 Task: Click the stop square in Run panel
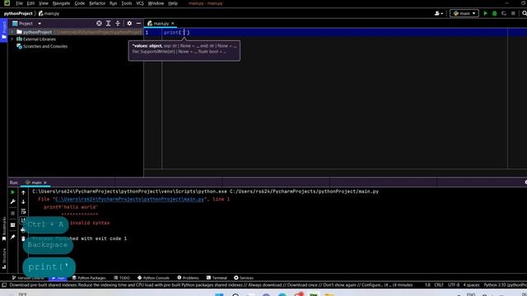click(13, 213)
